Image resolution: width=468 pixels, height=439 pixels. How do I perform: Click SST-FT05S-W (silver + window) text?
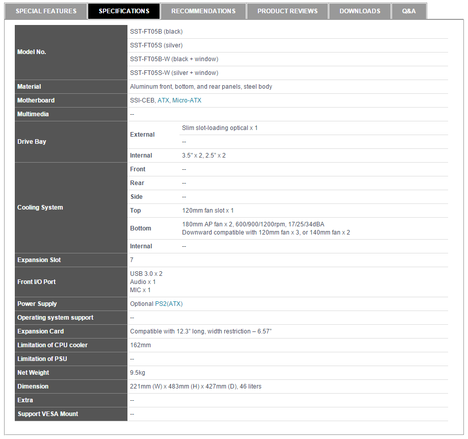point(174,73)
